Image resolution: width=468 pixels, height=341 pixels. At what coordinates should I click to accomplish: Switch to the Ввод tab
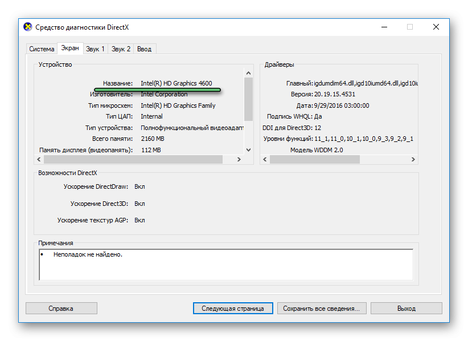pos(145,49)
